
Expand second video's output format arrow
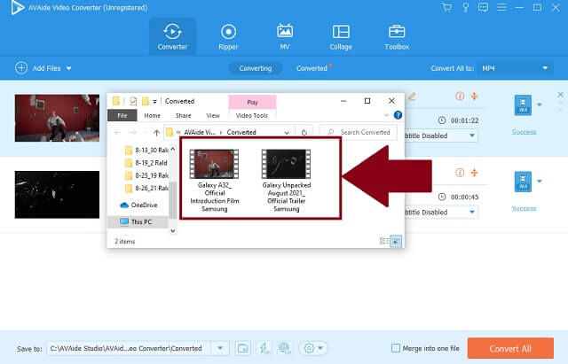click(x=540, y=181)
